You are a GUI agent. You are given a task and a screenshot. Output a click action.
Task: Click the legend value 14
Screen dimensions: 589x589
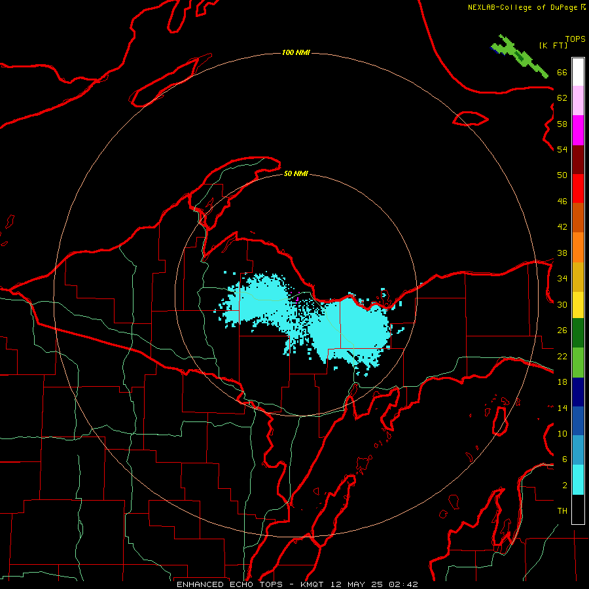point(562,408)
